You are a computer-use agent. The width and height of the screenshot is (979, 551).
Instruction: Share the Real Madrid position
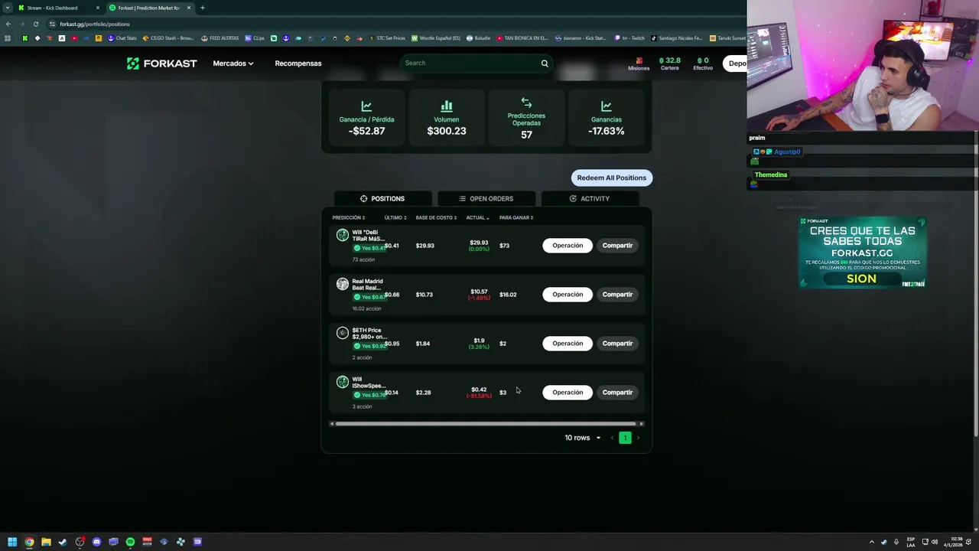click(x=617, y=295)
